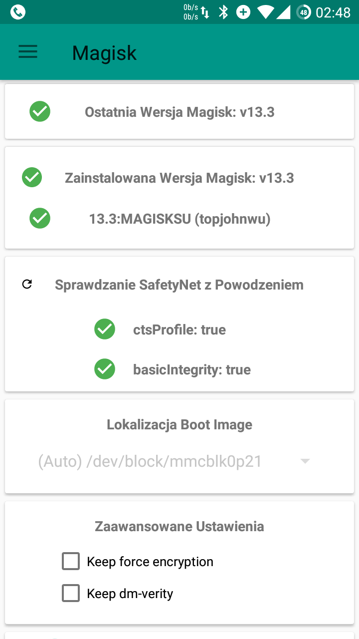
Task: Tap Sprawdzanie SafetyNet z Powodzeniem label
Action: (179, 285)
